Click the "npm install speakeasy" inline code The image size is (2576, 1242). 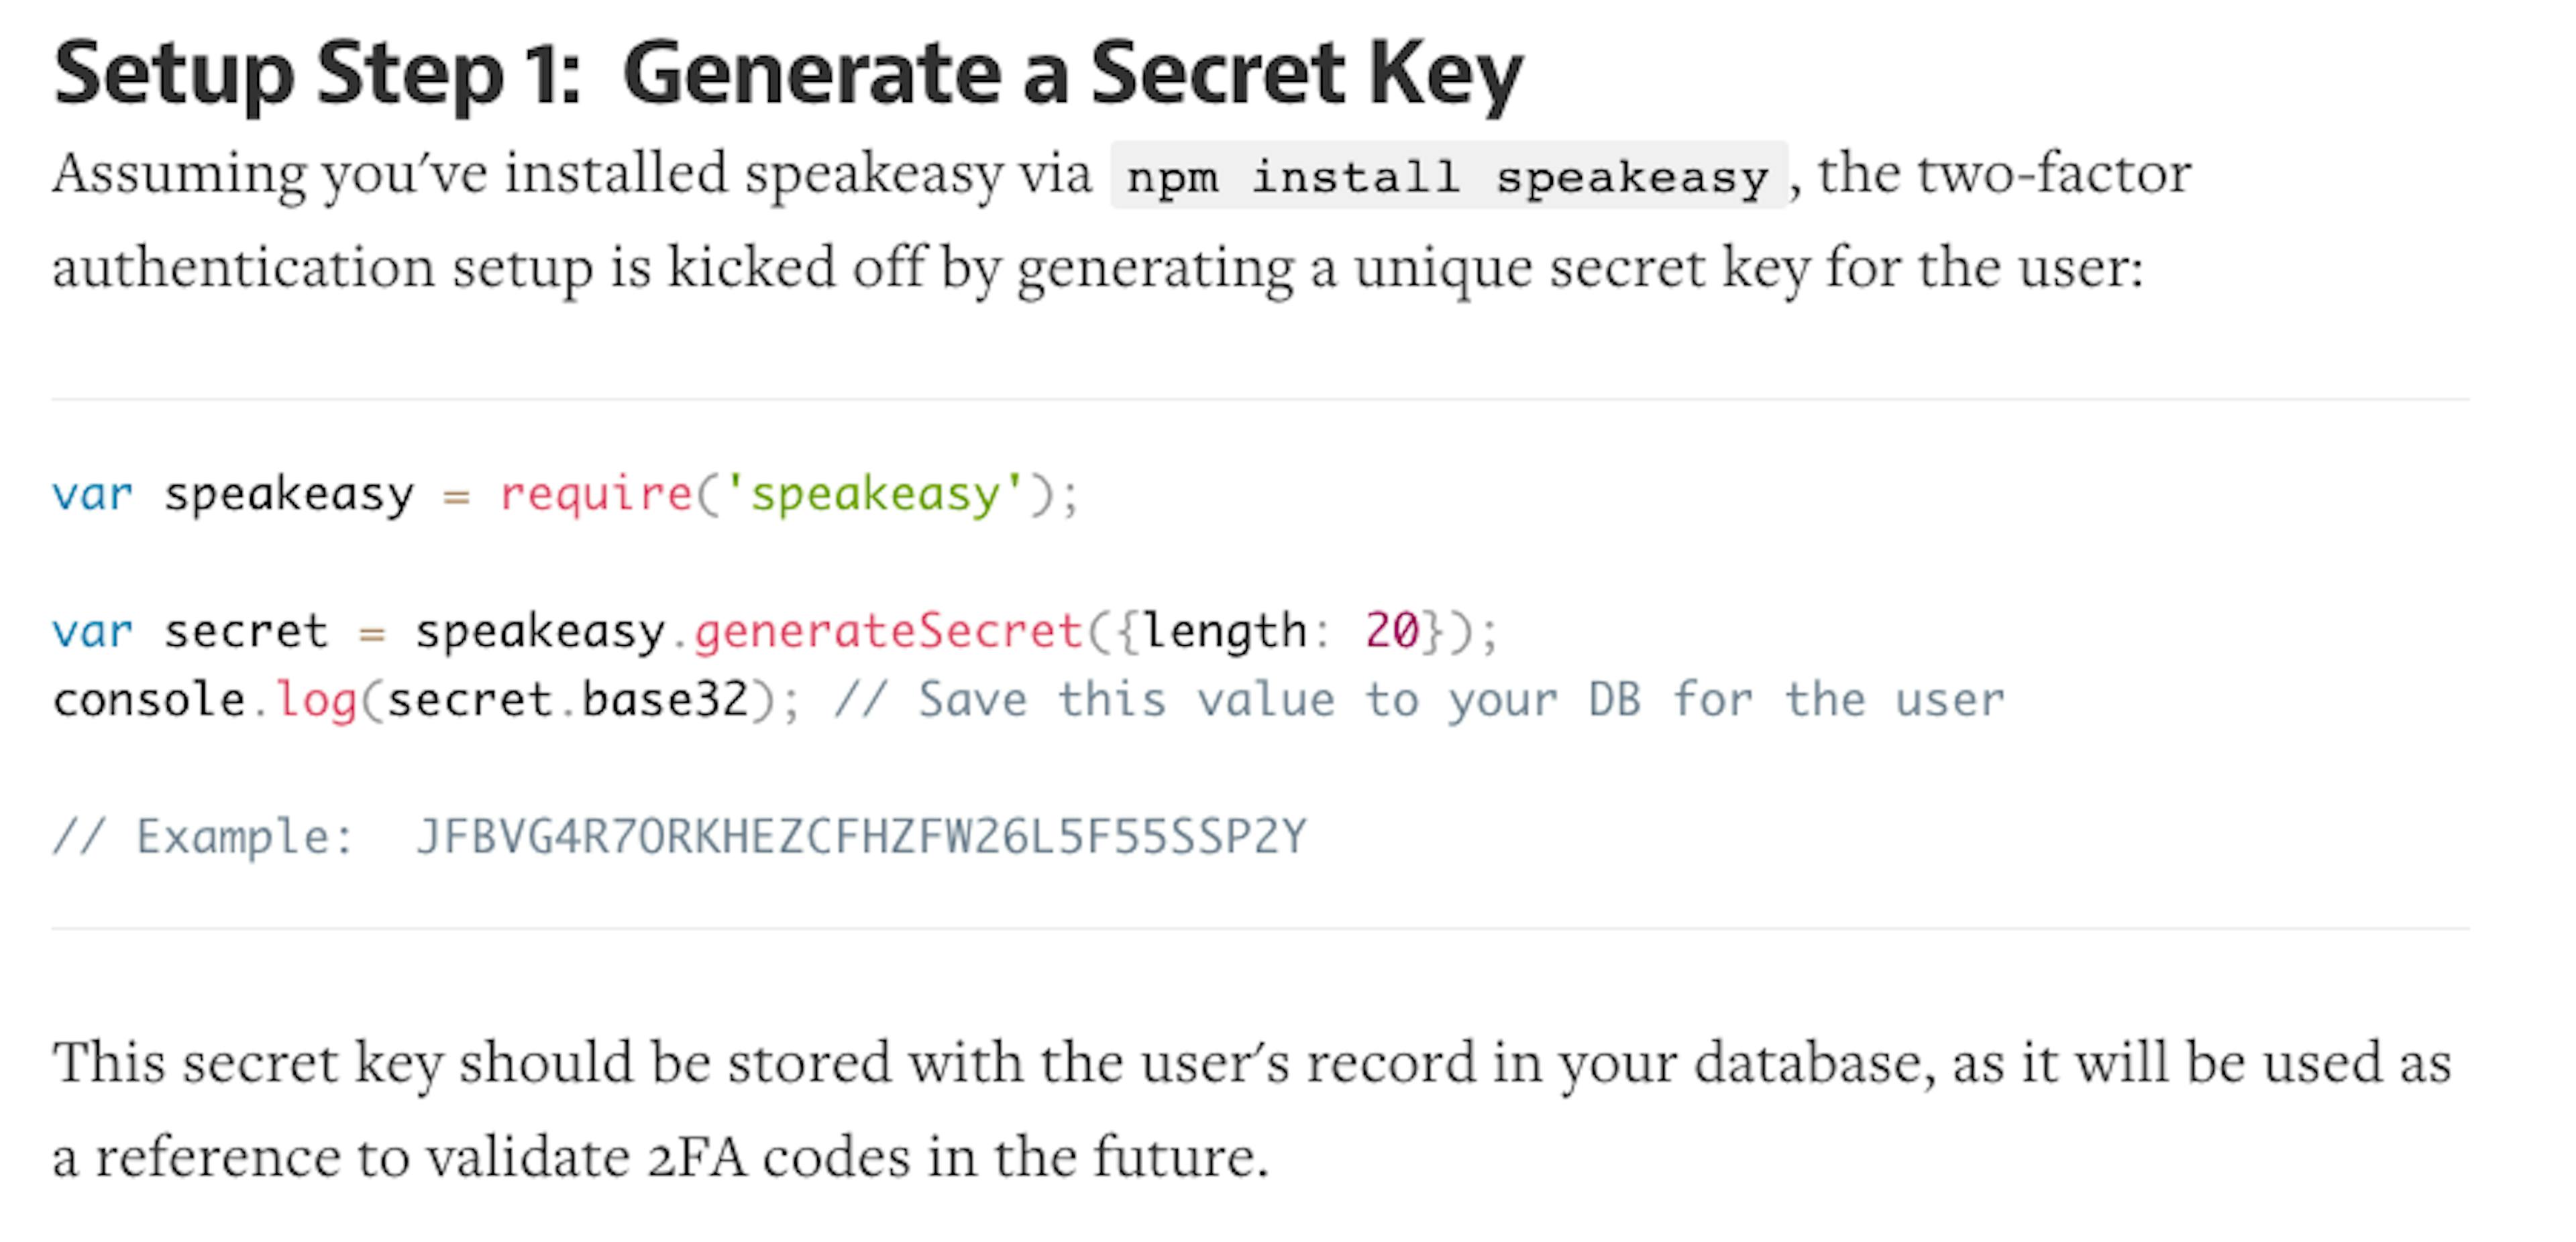tap(1447, 177)
